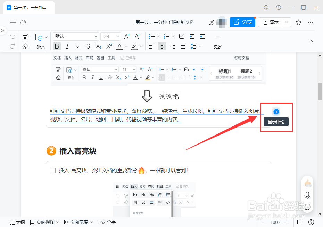Screen dimensions: 323x227
Task: Open the help question mark icon
Action: [311, 222]
